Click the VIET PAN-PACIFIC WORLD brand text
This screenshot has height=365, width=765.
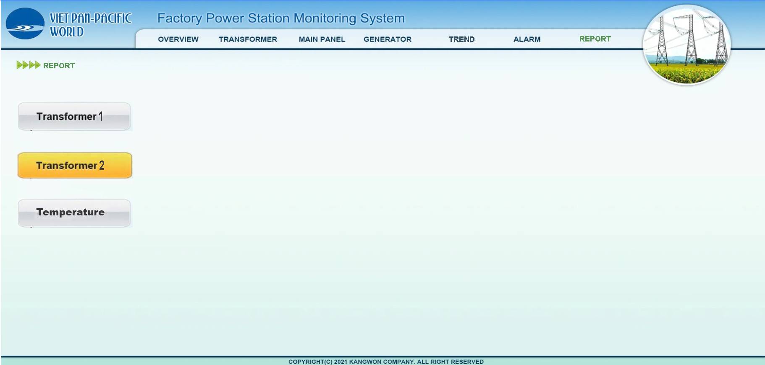click(x=90, y=25)
